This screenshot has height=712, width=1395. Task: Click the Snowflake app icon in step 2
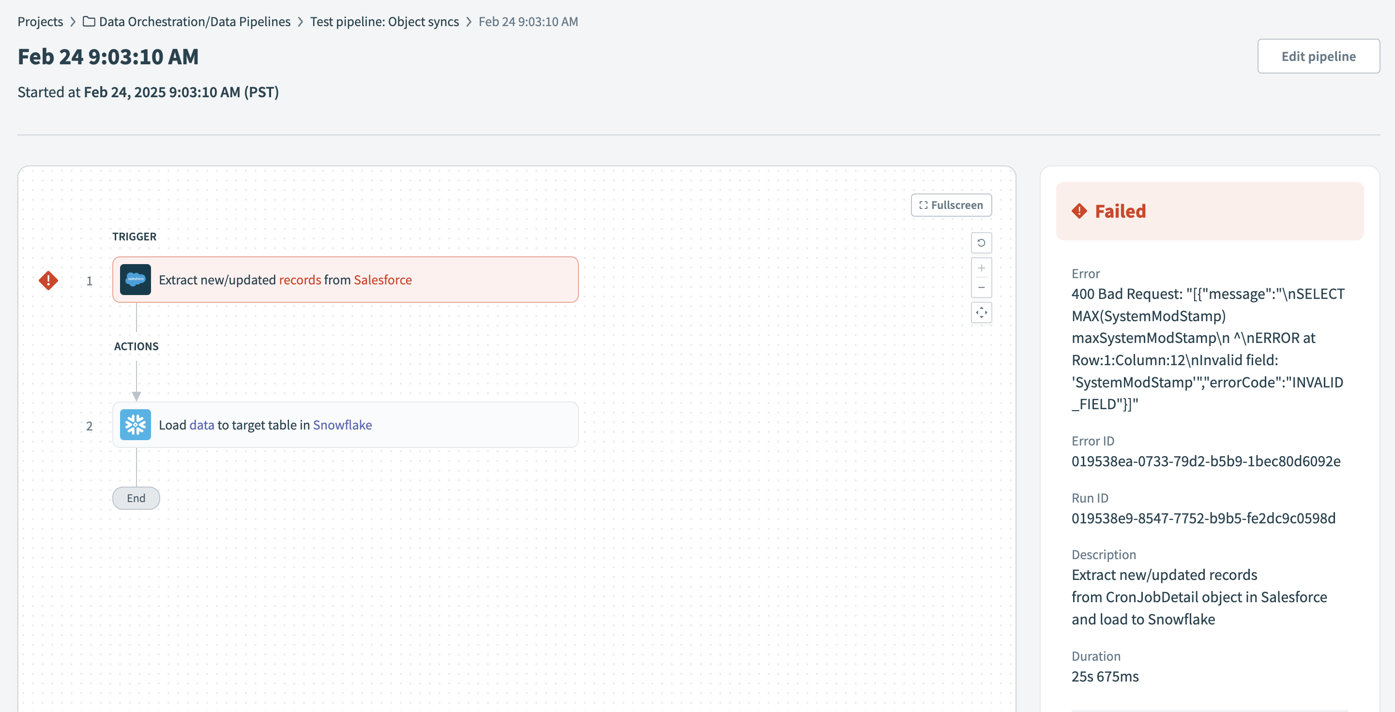point(136,425)
